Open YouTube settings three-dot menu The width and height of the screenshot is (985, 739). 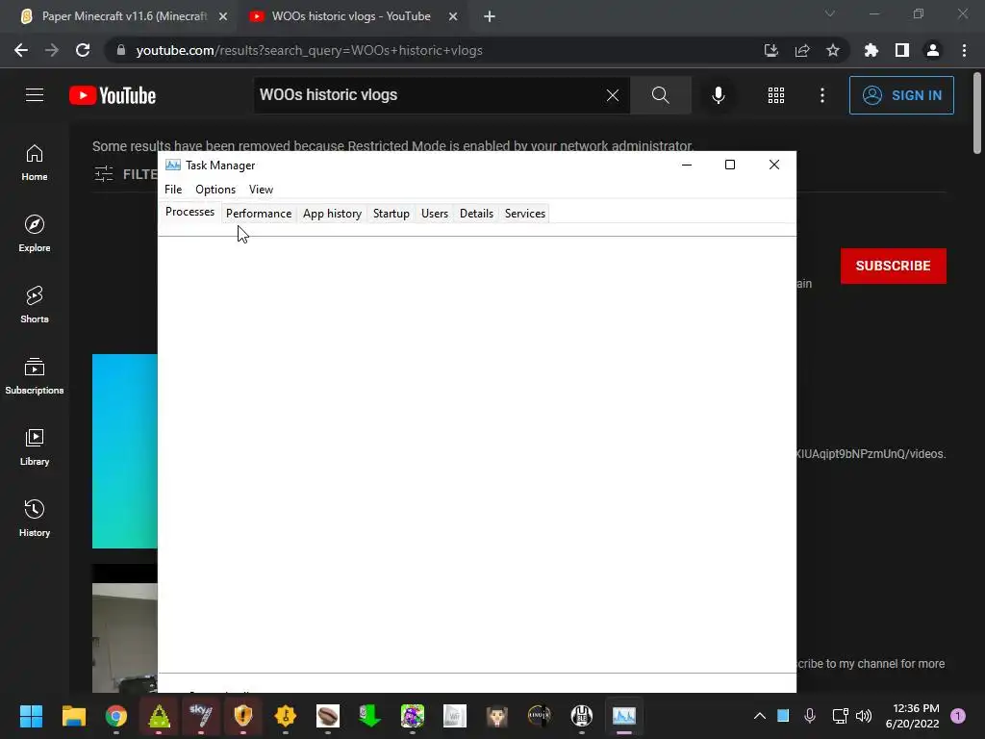tap(821, 95)
